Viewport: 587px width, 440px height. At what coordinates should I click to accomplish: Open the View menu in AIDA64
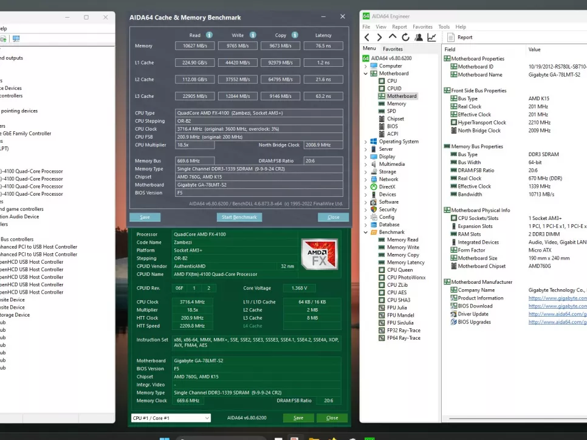click(x=381, y=27)
